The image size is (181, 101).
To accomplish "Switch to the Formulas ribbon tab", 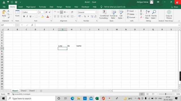I will point(42,7).
